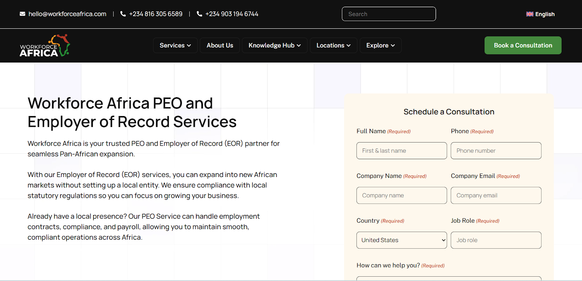Image resolution: width=582 pixels, height=281 pixels.
Task: Open the About Us page
Action: [x=220, y=45]
